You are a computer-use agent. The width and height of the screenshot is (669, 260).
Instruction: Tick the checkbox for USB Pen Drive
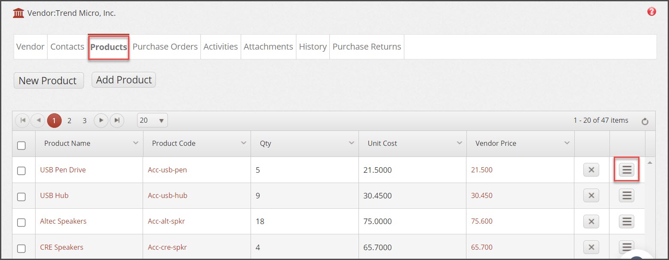click(x=21, y=171)
